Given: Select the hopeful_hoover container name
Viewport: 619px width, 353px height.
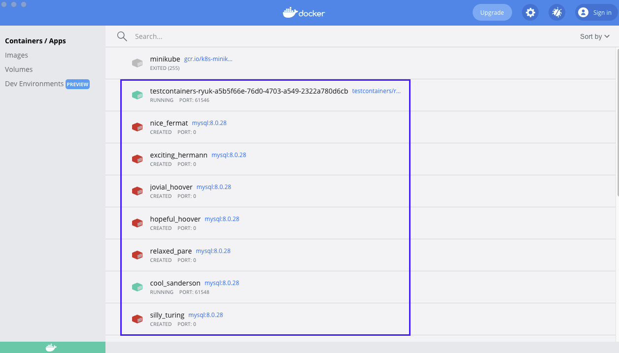Looking at the screenshot, I should (175, 219).
